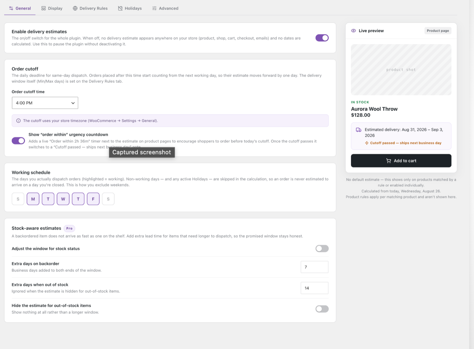
Task: Toggle Wednesday working day button
Action: pos(63,199)
